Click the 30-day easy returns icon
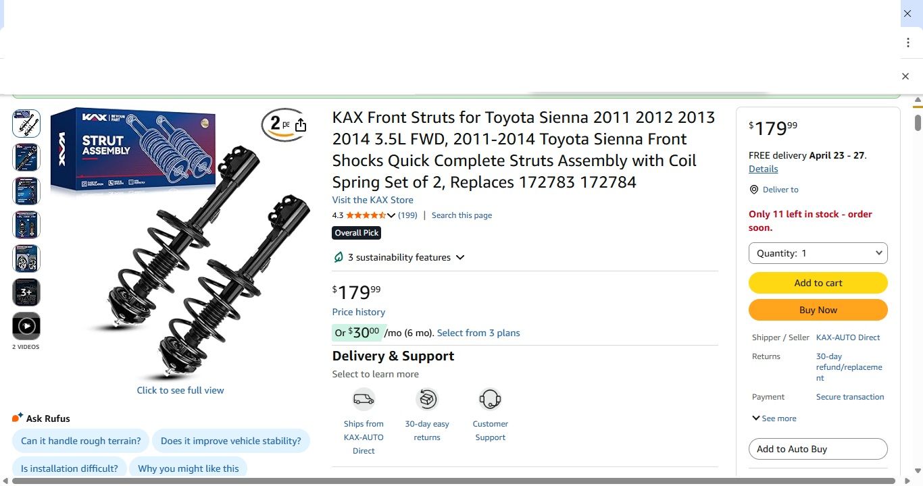 427,399
